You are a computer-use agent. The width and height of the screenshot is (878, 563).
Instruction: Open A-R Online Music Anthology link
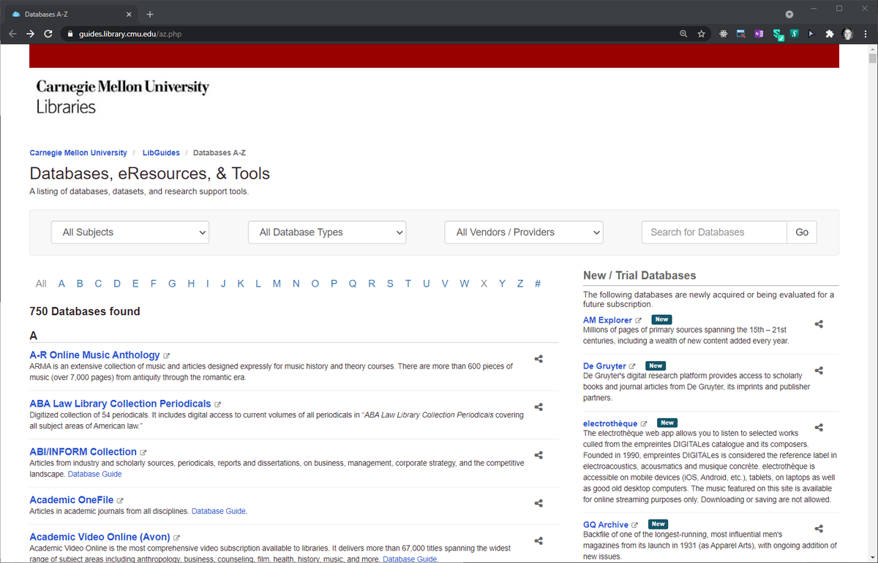[x=94, y=355]
